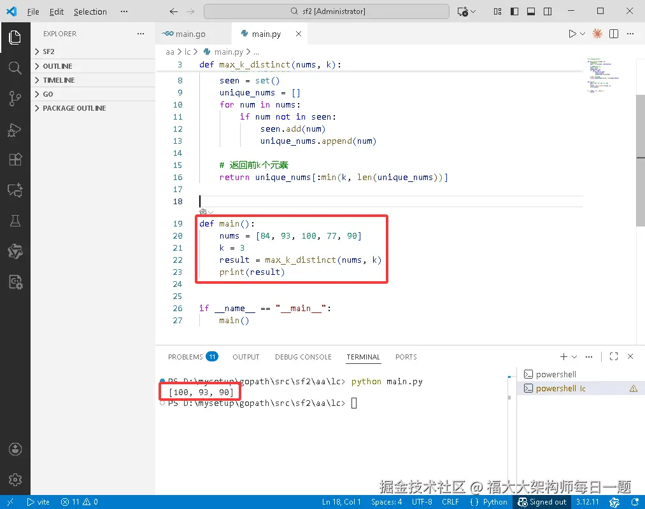
Task: Select language mode Python in status bar
Action: coord(495,502)
